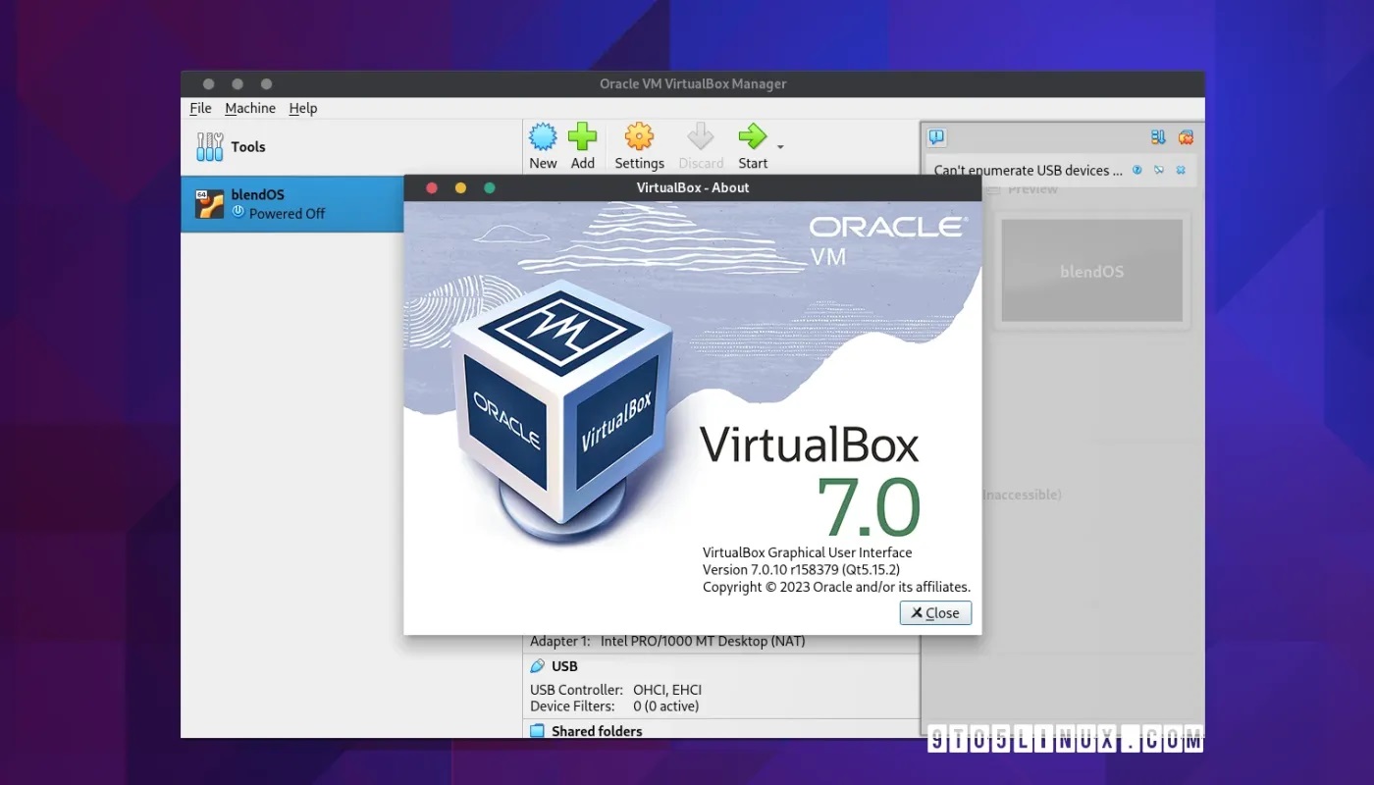Open the USB section header link
This screenshot has height=785, width=1374.
pyautogui.click(x=564, y=666)
